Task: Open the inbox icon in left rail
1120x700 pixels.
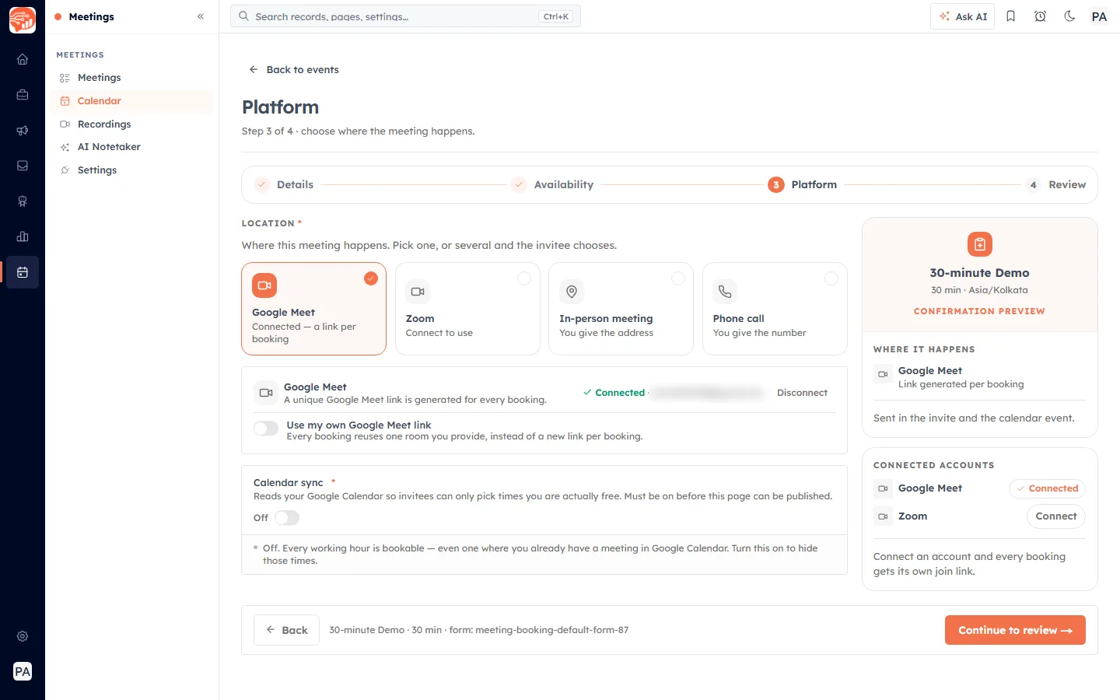Action: (23, 166)
